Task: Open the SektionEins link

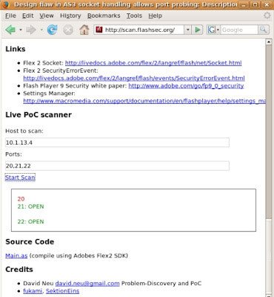Action: click(63, 291)
